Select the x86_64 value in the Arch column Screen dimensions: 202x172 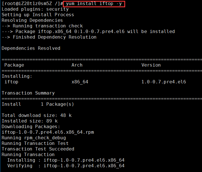[80, 82]
